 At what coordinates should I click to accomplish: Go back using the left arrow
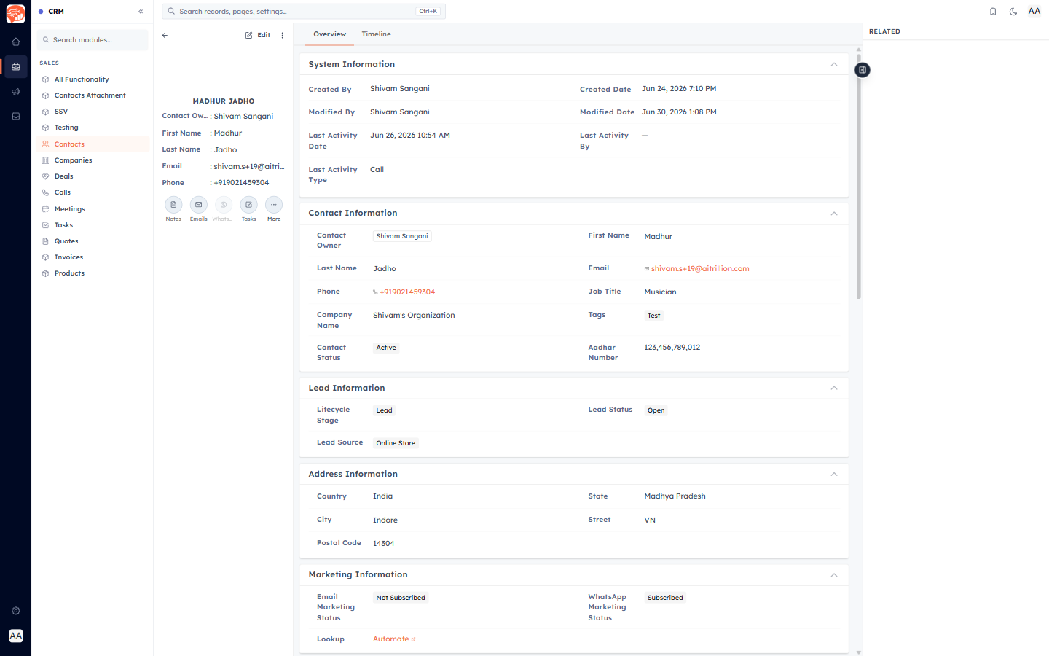click(x=165, y=35)
